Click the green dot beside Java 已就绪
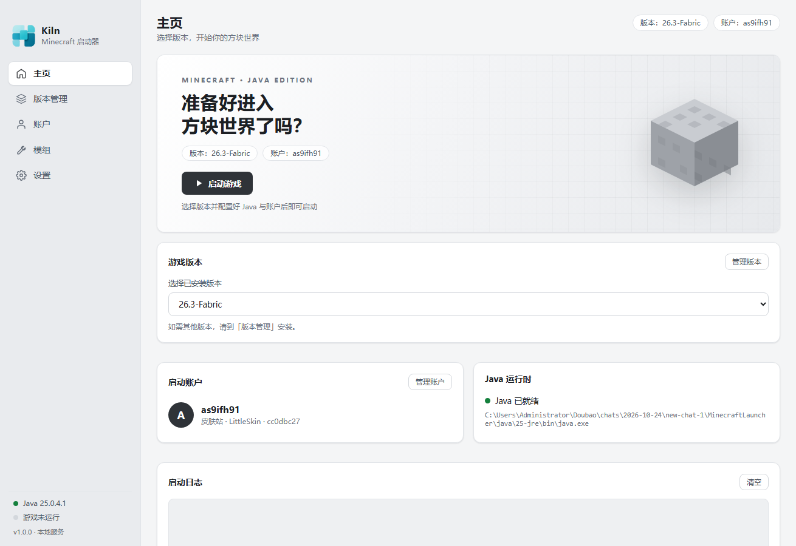This screenshot has width=796, height=546. click(487, 401)
